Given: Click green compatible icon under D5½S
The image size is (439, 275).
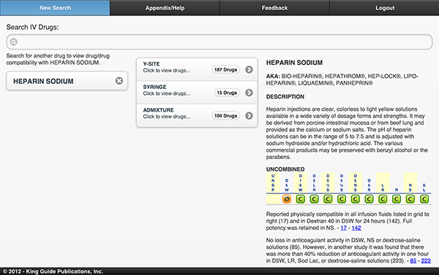Looking at the screenshot, I should tap(342, 199).
